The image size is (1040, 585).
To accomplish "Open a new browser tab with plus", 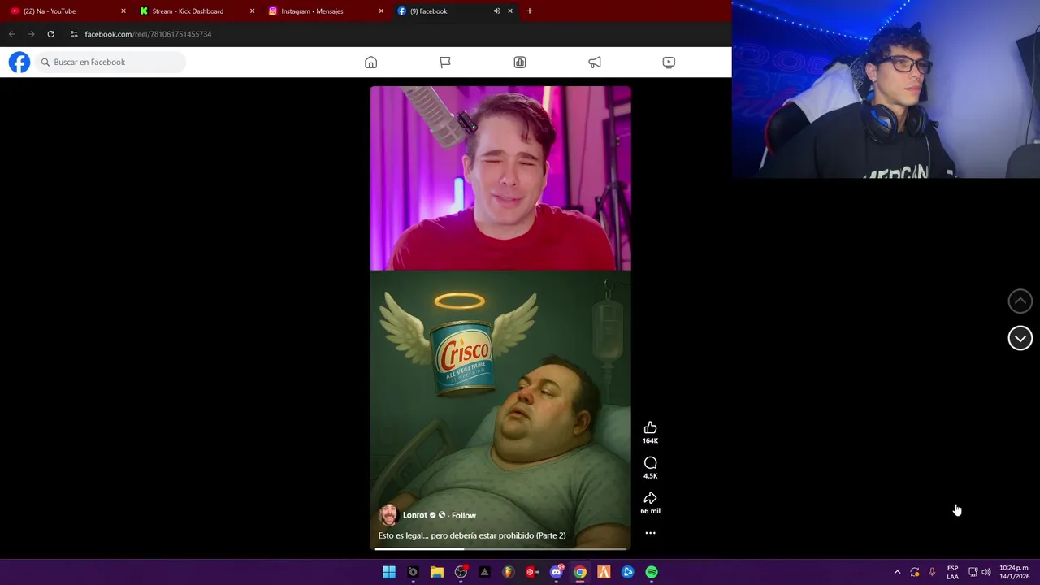I will pyautogui.click(x=530, y=11).
